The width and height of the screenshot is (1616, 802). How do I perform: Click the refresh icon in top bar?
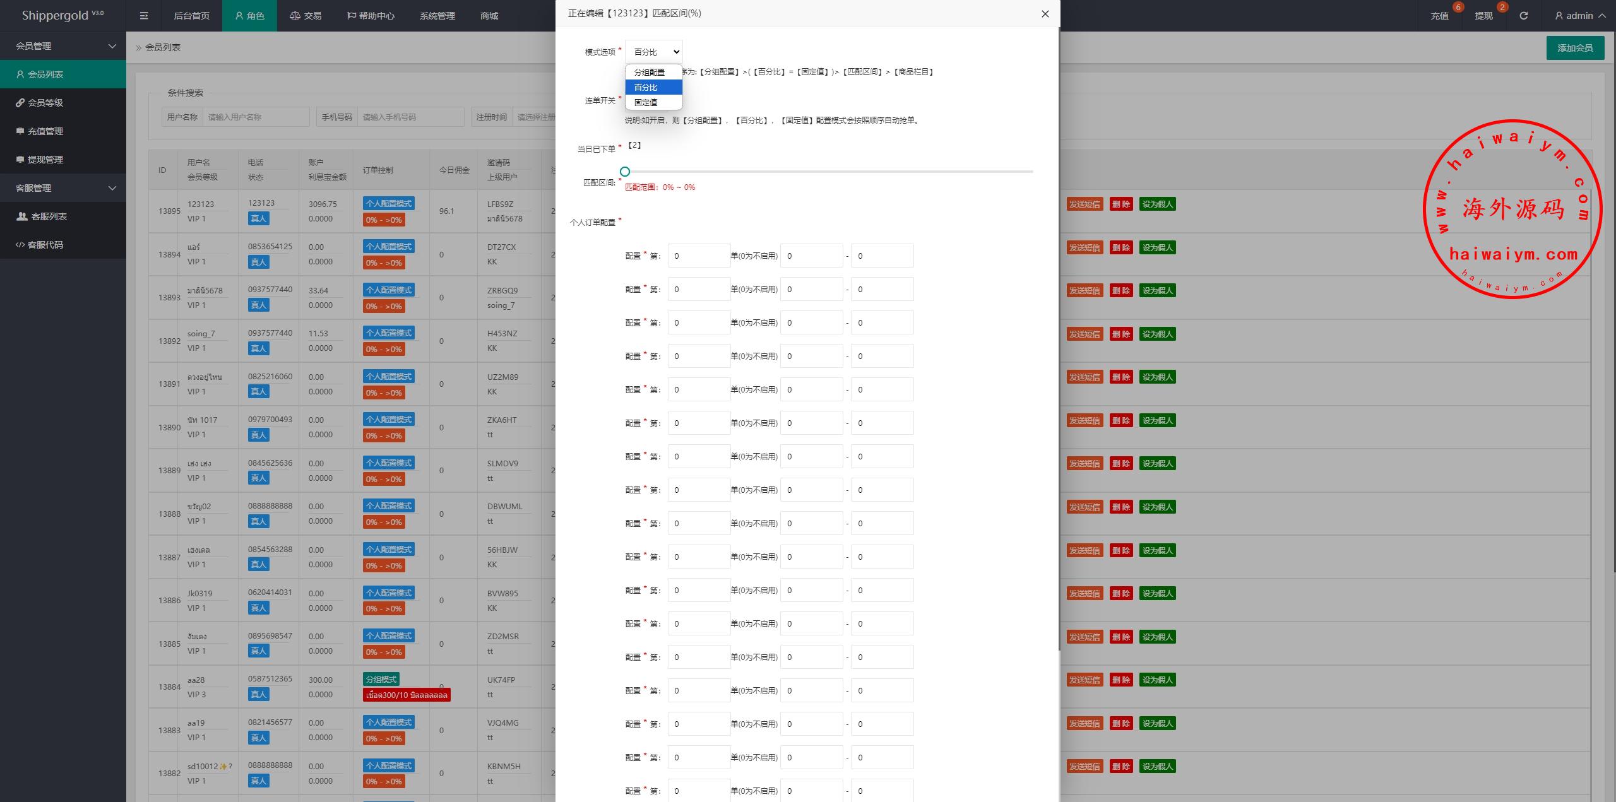1524,16
